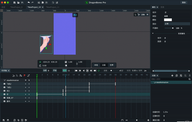Click the search icon in the animation panel
This screenshot has width=192, height=122.
pos(189,79)
